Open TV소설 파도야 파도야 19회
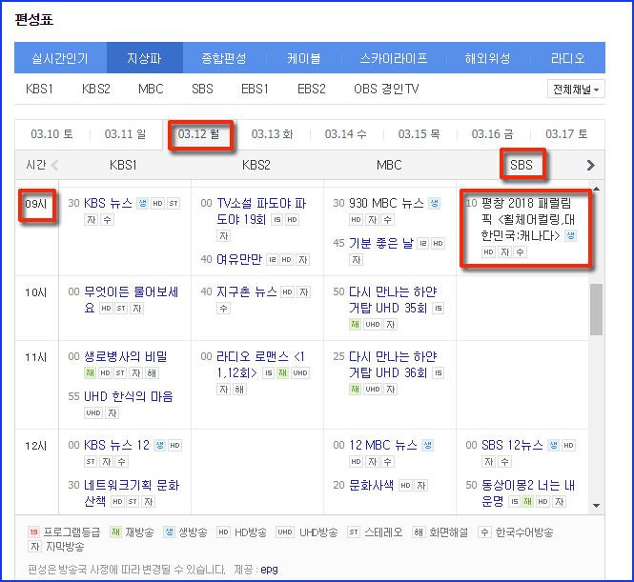The width and height of the screenshot is (634, 582). (x=261, y=211)
